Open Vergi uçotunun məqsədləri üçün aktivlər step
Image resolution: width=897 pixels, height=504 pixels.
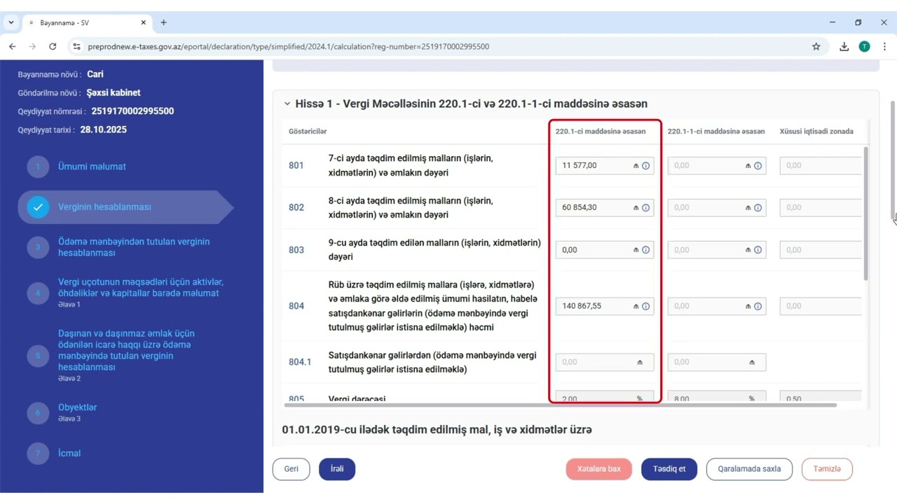coord(141,293)
